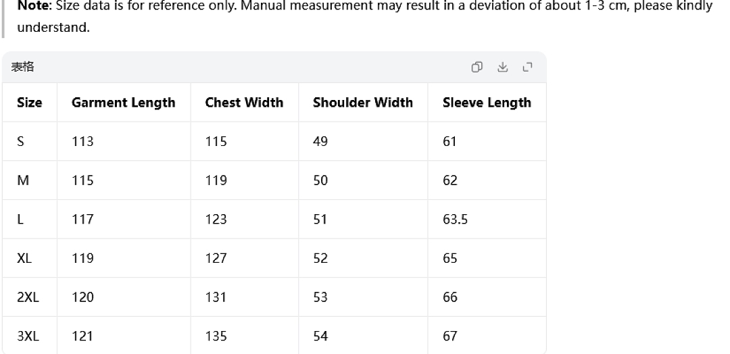The height and width of the screenshot is (354, 730).
Task: Copy the table using the copy icon
Action: [477, 67]
